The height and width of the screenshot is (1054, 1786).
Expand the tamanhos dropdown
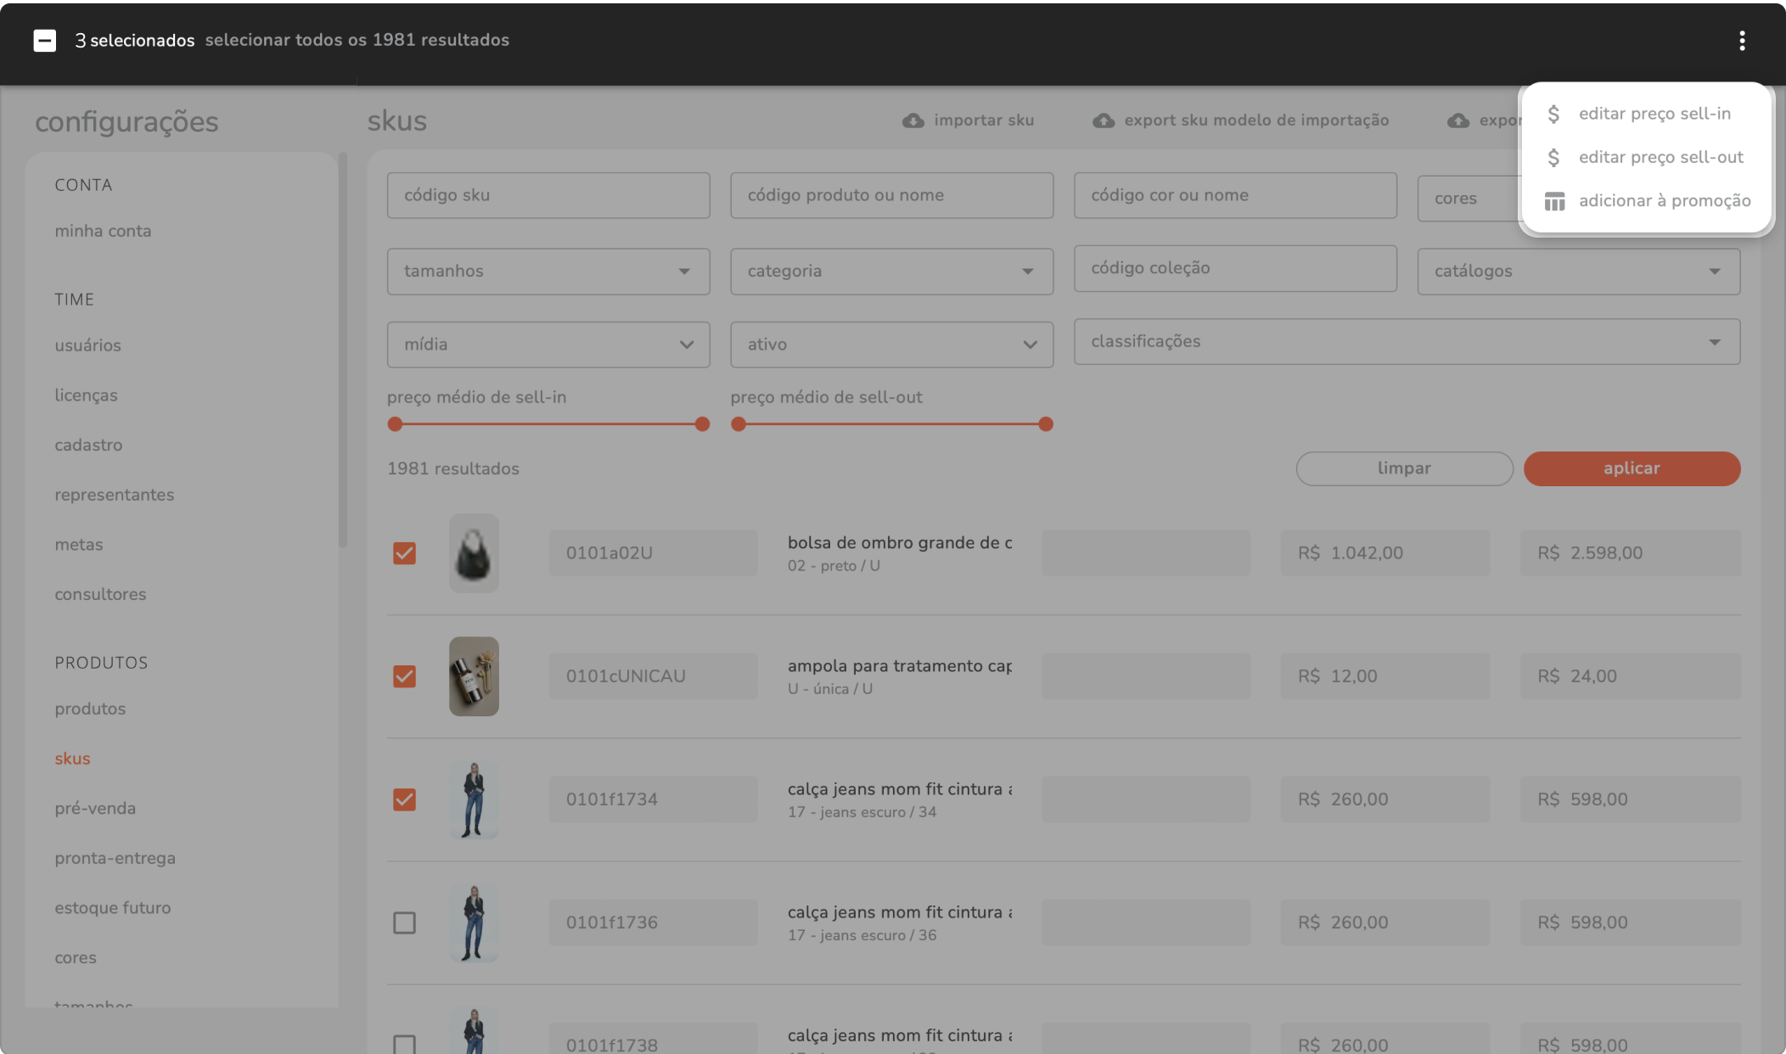point(548,272)
